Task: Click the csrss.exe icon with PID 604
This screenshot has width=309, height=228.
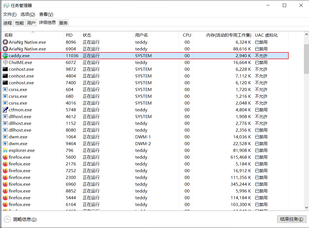Action: point(5,90)
